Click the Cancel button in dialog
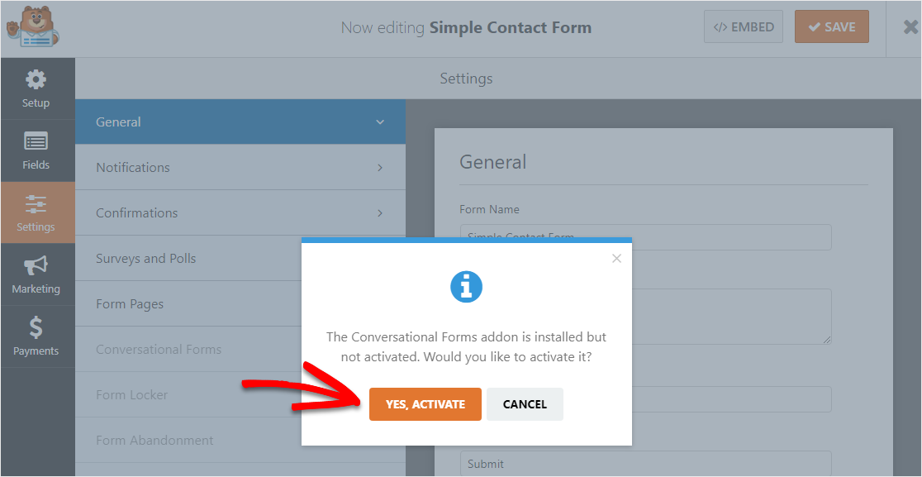The height and width of the screenshot is (477, 922). click(525, 404)
